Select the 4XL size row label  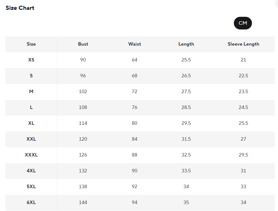point(31,171)
